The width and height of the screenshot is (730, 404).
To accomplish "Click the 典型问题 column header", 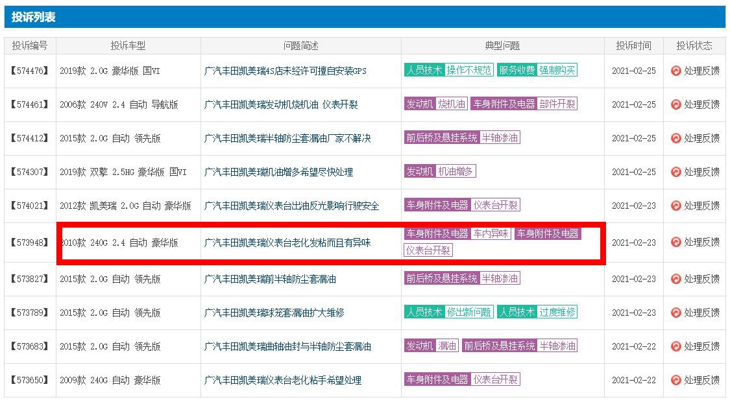I will [x=502, y=45].
